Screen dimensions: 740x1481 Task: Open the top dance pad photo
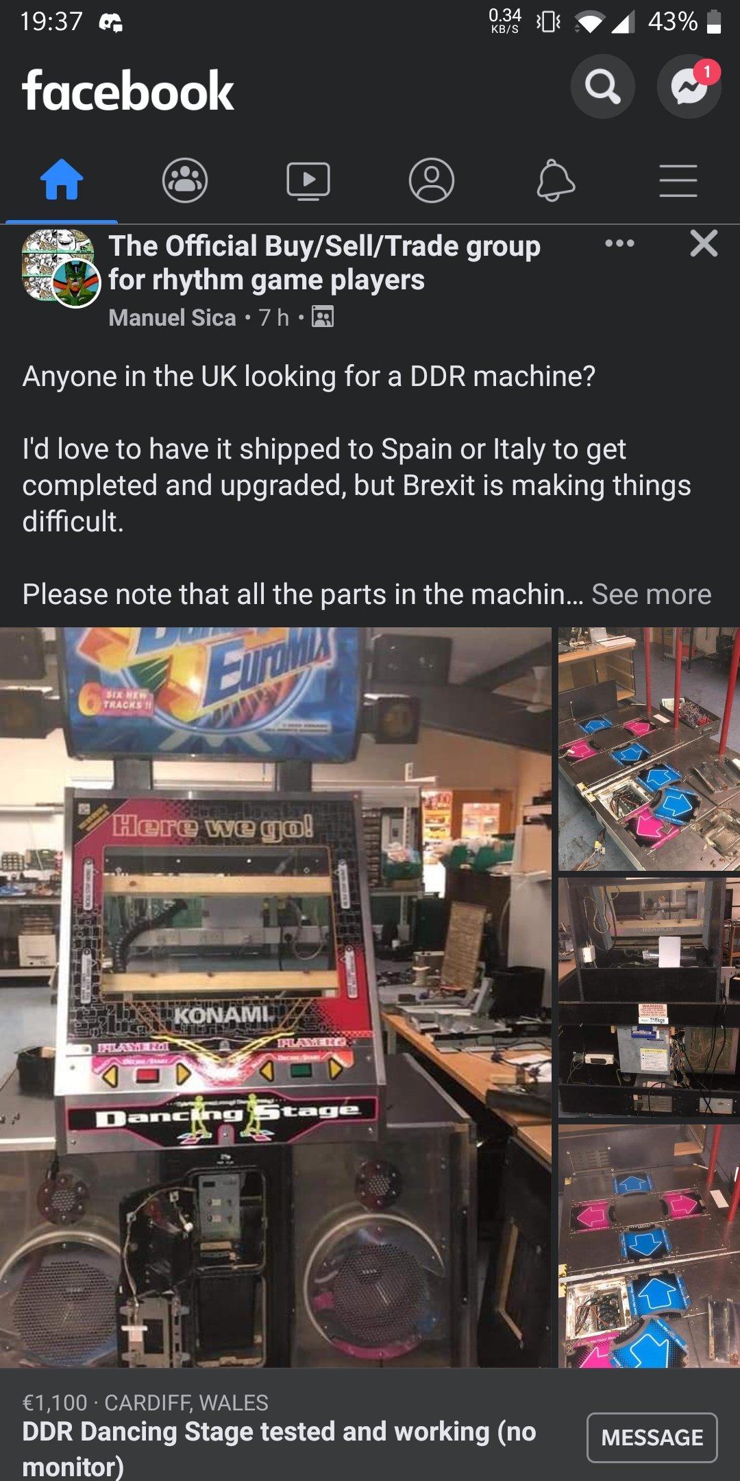(x=649, y=749)
